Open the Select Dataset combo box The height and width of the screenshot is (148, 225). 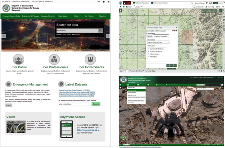[x=158, y=42]
